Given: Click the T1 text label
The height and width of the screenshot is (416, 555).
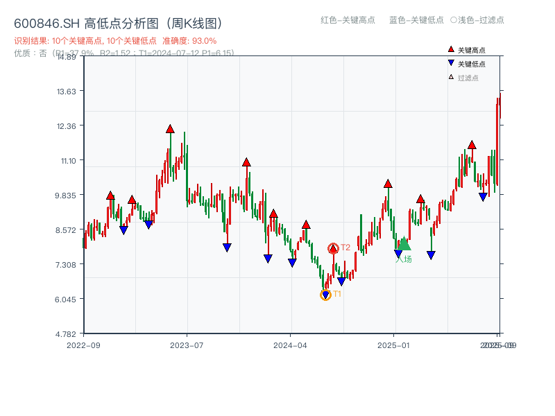Looking at the screenshot, I should [337, 294].
